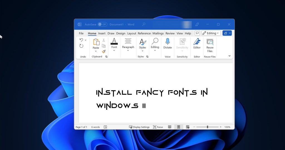Click the 6 words count
285x150 pixels.
[95, 127]
